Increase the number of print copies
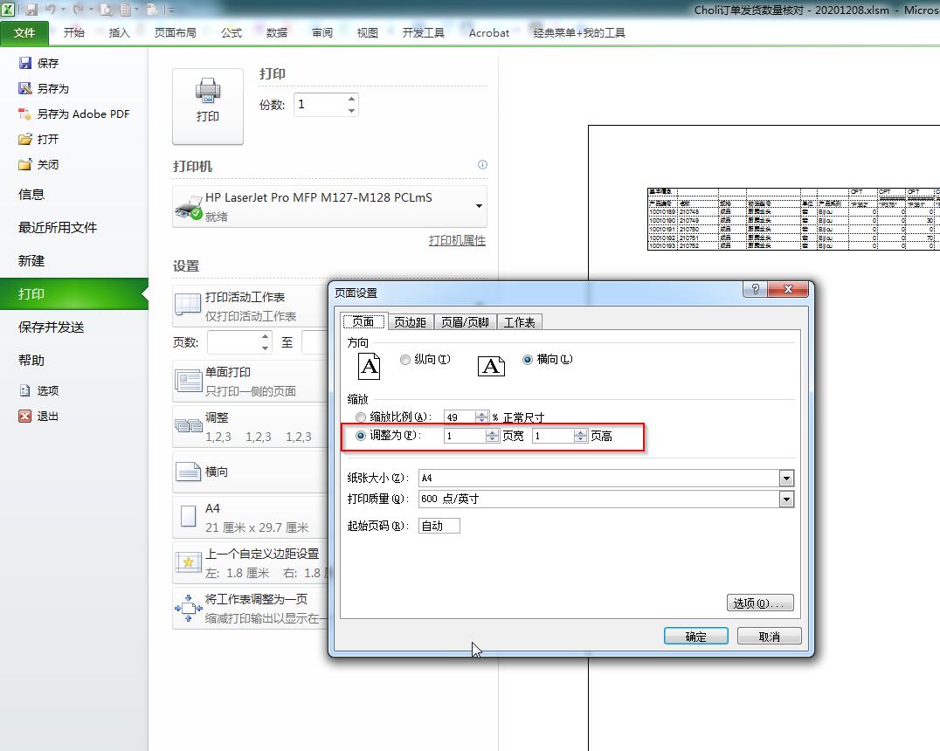This screenshot has width=940, height=751. tap(351, 100)
